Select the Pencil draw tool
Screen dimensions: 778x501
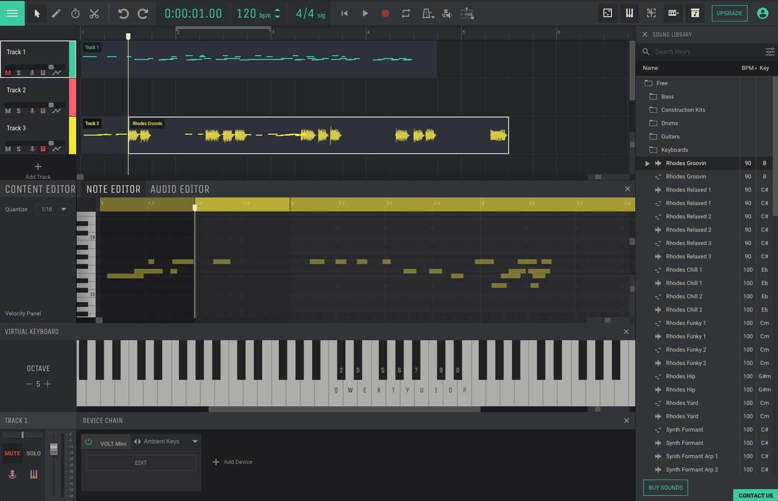pyautogui.click(x=56, y=13)
